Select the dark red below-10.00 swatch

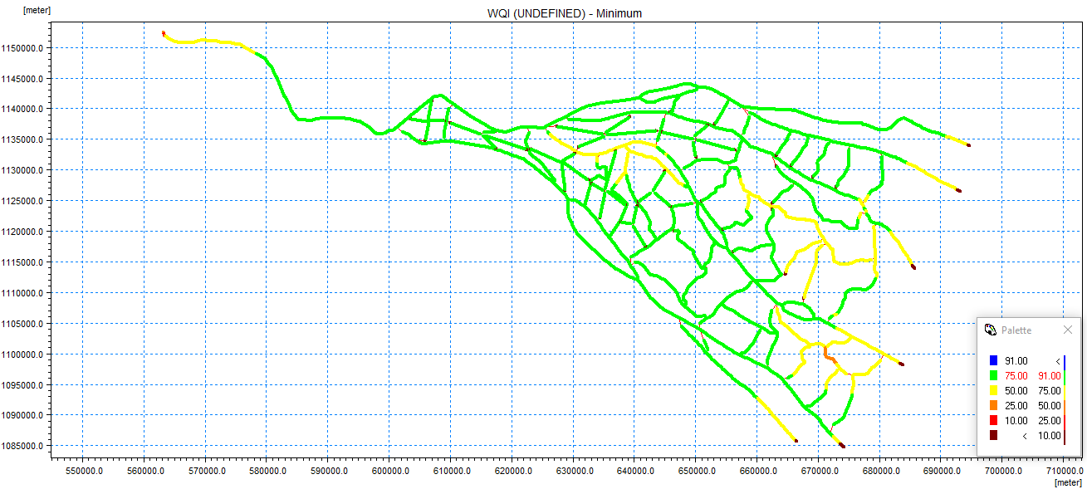[993, 435]
